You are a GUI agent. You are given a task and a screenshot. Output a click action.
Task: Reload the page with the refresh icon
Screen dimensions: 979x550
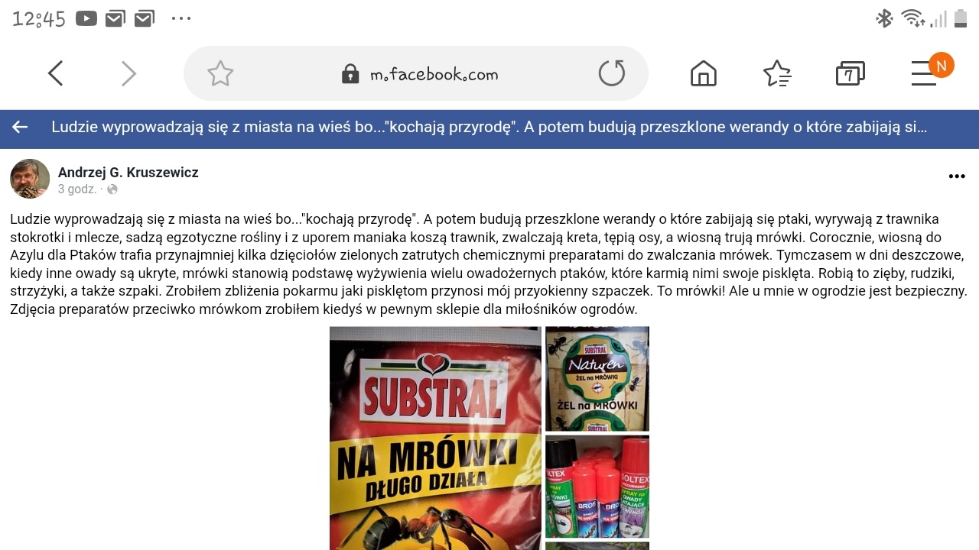(612, 73)
